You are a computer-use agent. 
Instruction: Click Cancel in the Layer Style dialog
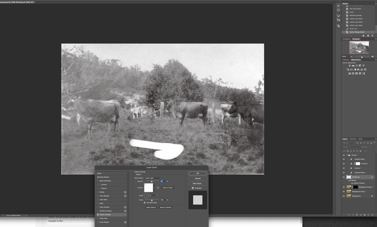point(198,178)
